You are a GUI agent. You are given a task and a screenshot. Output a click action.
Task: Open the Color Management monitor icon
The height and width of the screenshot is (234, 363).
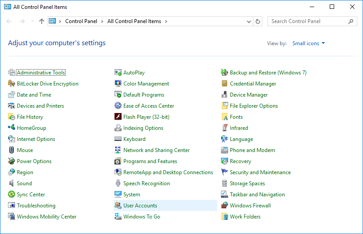tap(118, 84)
